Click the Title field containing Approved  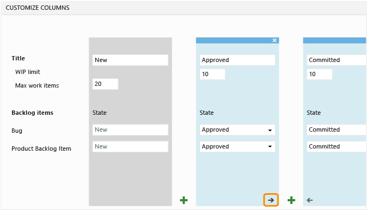(x=238, y=60)
